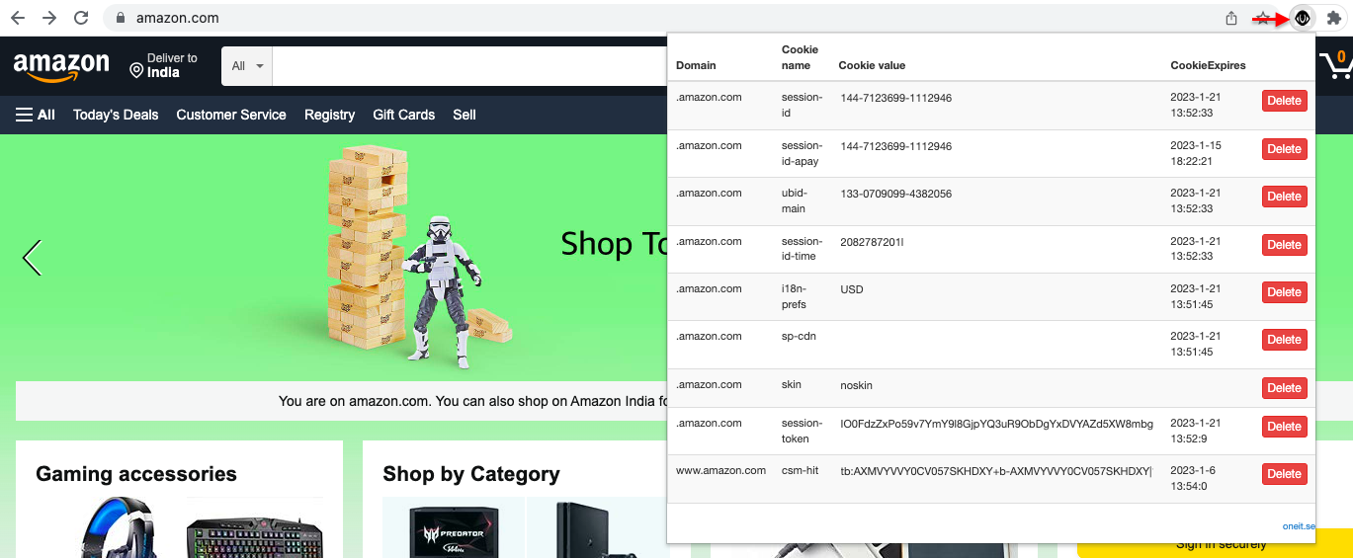Go back with the browser back arrow
Viewport: 1353px width, 558px height.
pos(18,18)
